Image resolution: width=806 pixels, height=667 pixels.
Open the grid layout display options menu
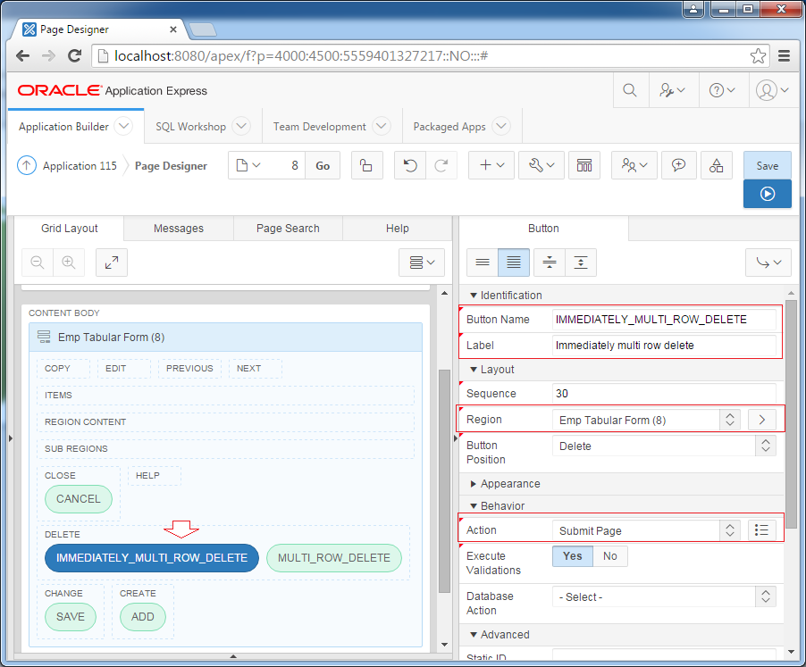422,263
